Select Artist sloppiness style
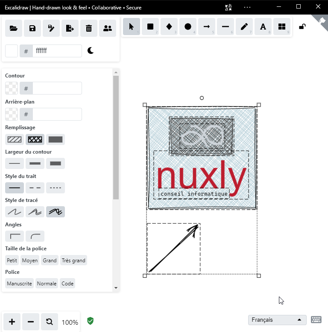The height and width of the screenshot is (332, 328). (35, 212)
